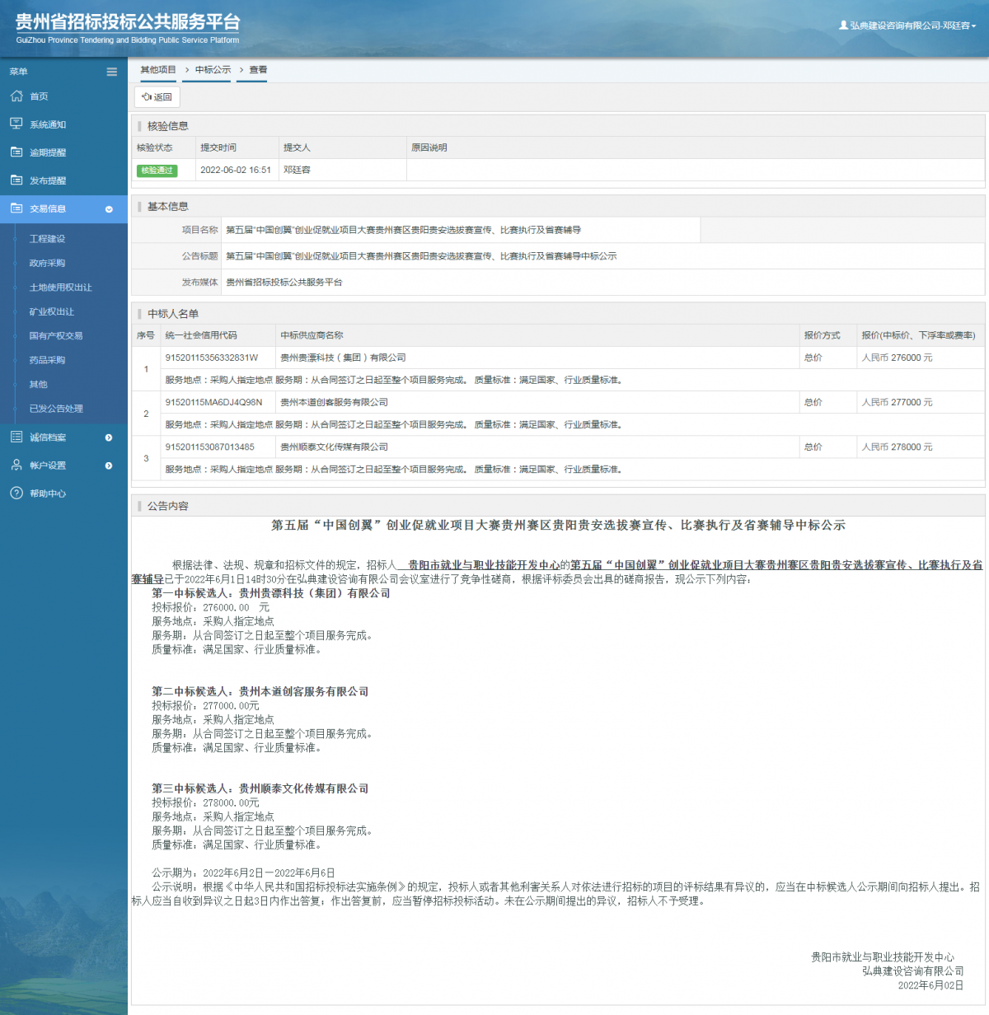Click price 人民币 277000 元
Screen dimensions: 989x1015
tap(897, 402)
